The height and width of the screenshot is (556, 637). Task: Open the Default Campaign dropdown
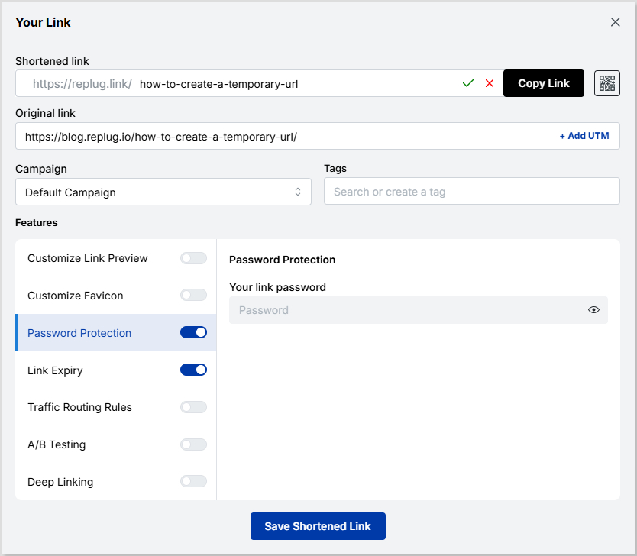tap(163, 192)
